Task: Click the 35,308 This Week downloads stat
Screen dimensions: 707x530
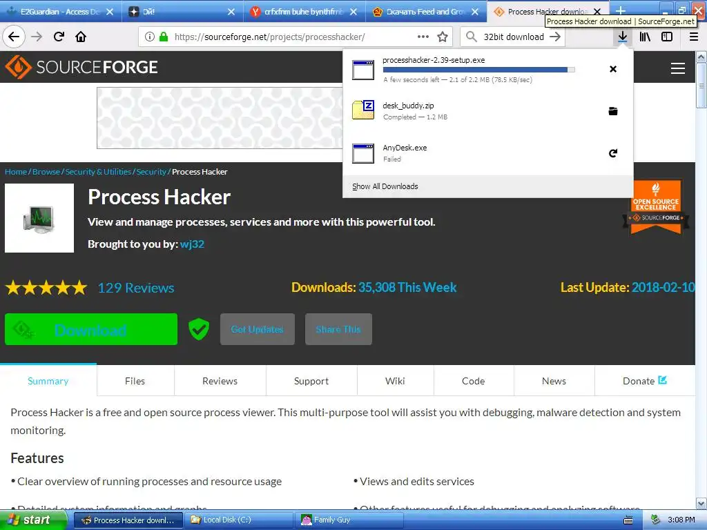Action: pyautogui.click(x=407, y=287)
